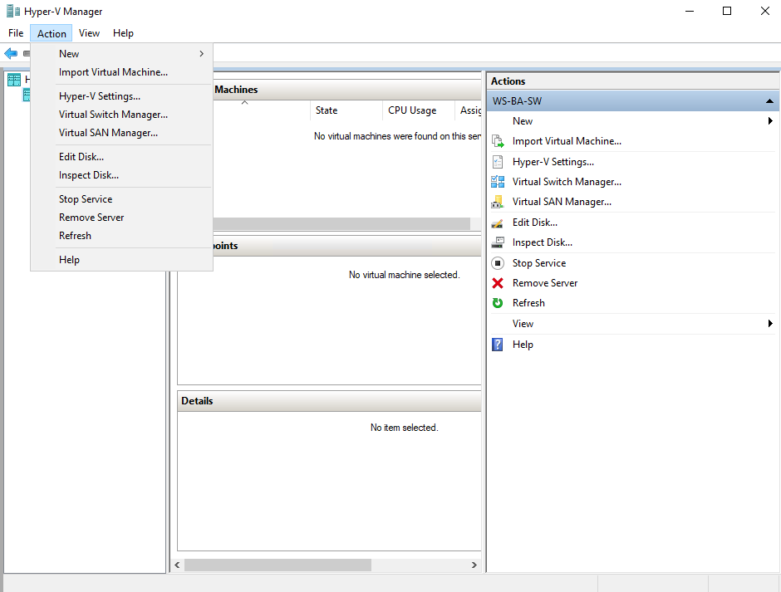Click the sort arrow above the Name column
781x592 pixels.
pyautogui.click(x=244, y=103)
